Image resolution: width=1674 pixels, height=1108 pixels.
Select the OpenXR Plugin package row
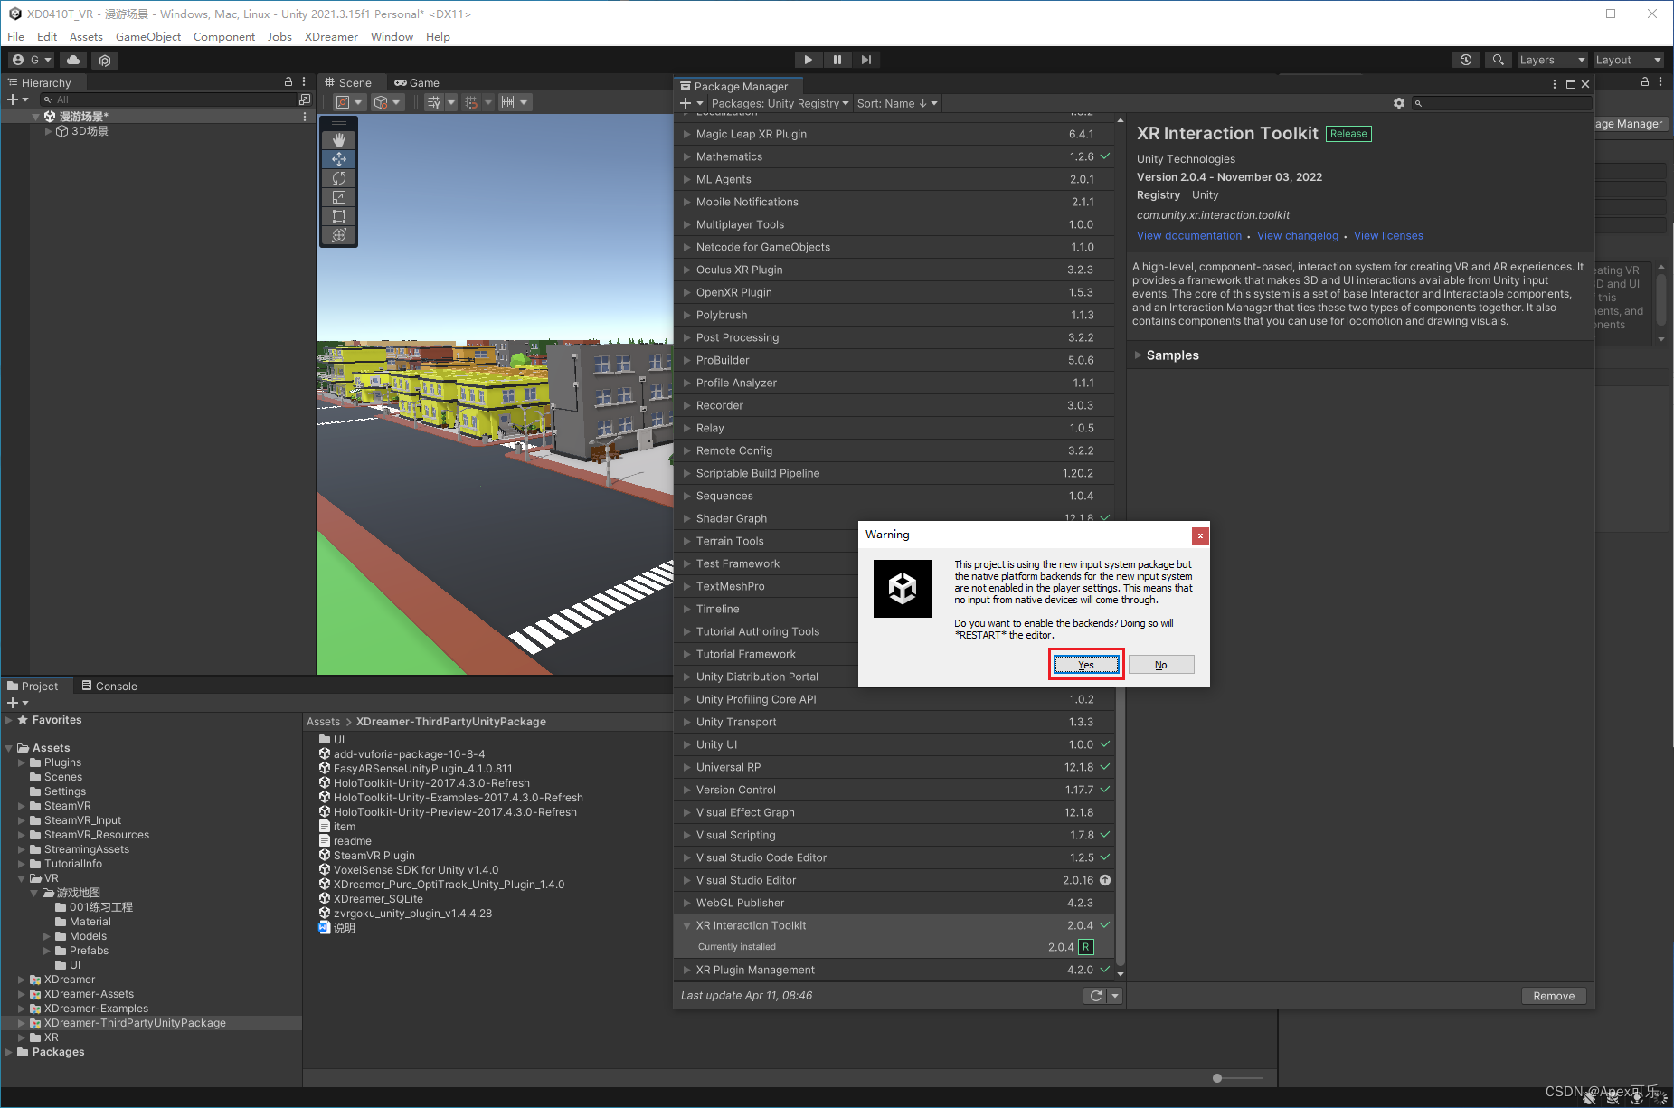pos(894,292)
